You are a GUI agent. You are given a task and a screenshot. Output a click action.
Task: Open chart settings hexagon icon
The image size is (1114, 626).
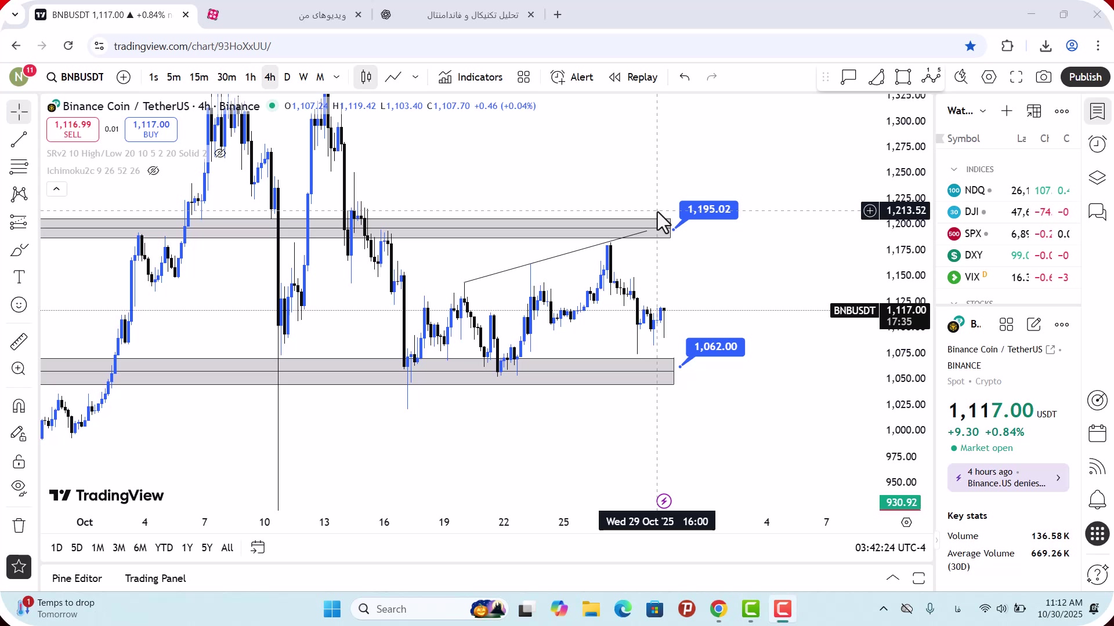tap(989, 77)
